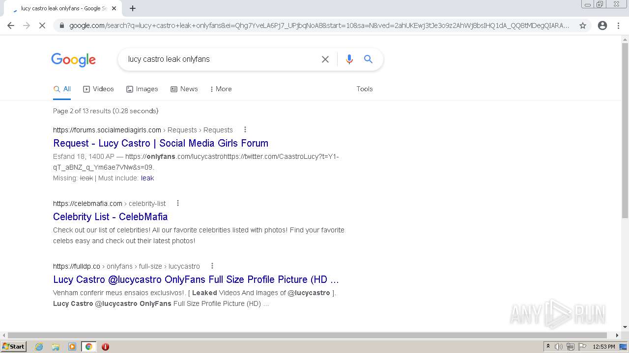Image resolution: width=629 pixels, height=353 pixels.
Task: Show hidden system tray icons
Action: click(548, 347)
